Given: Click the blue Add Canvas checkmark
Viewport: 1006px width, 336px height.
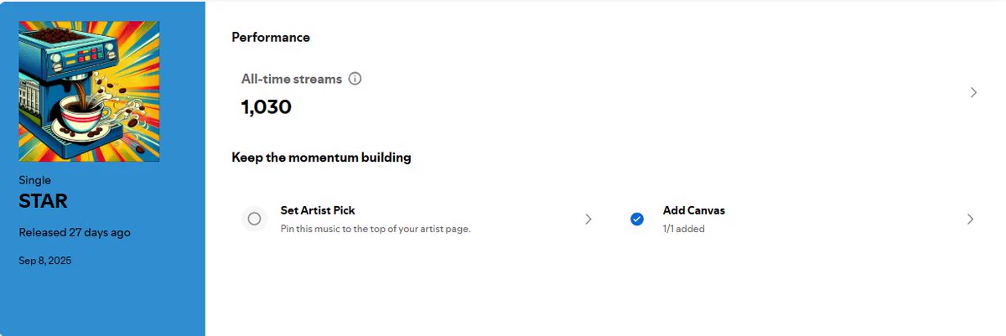Looking at the screenshot, I should [x=636, y=219].
